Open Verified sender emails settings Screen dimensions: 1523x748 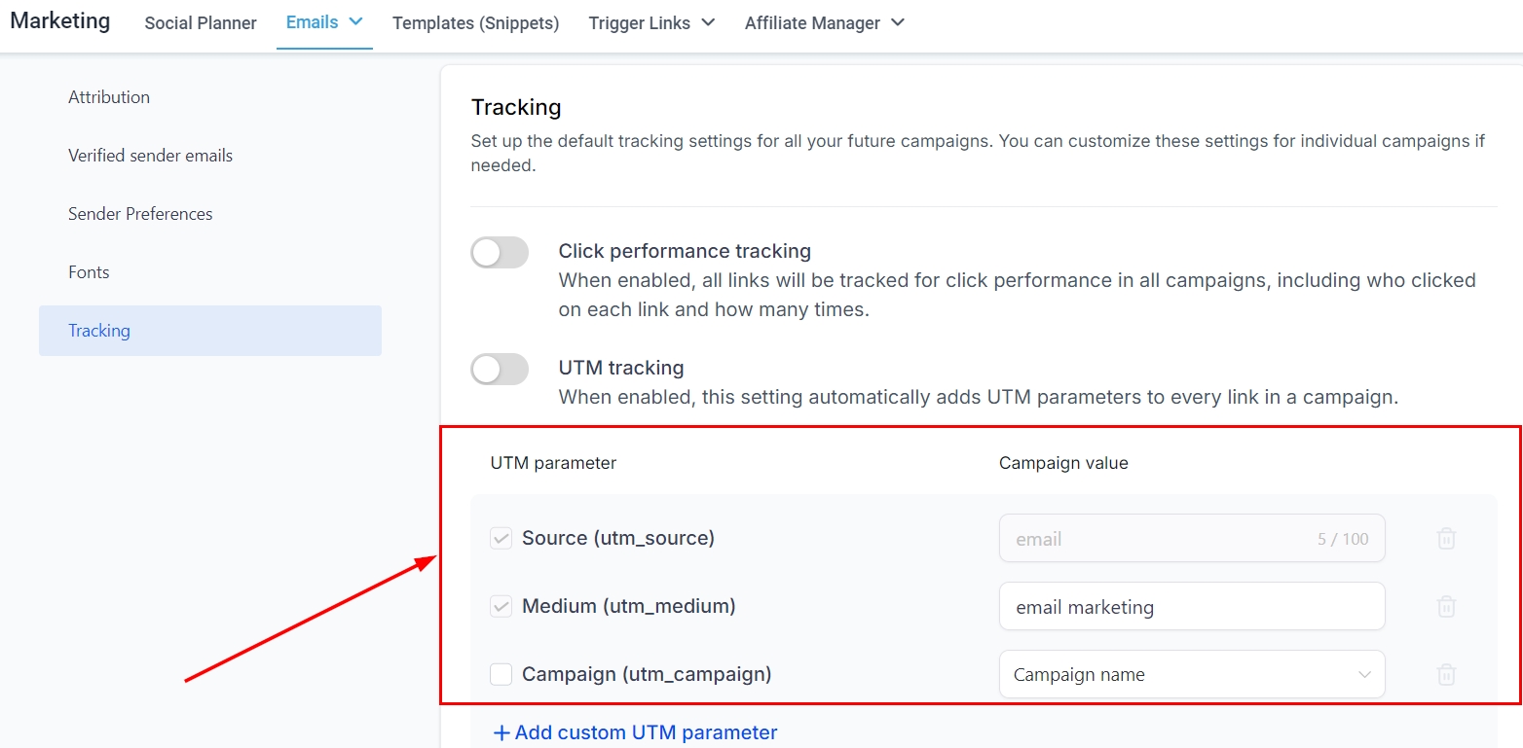[150, 156]
